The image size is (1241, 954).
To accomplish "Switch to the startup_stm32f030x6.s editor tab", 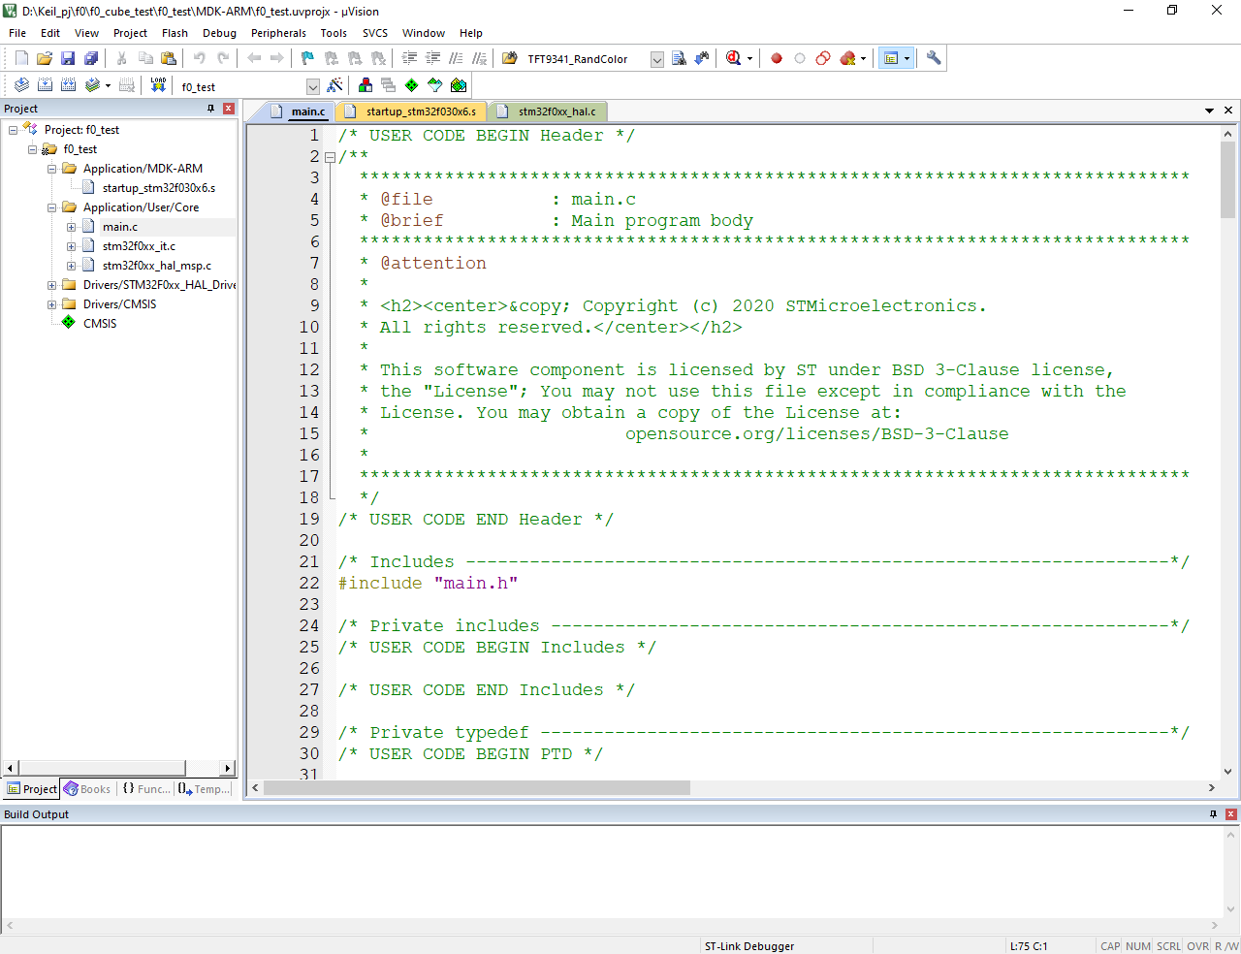I will point(413,111).
